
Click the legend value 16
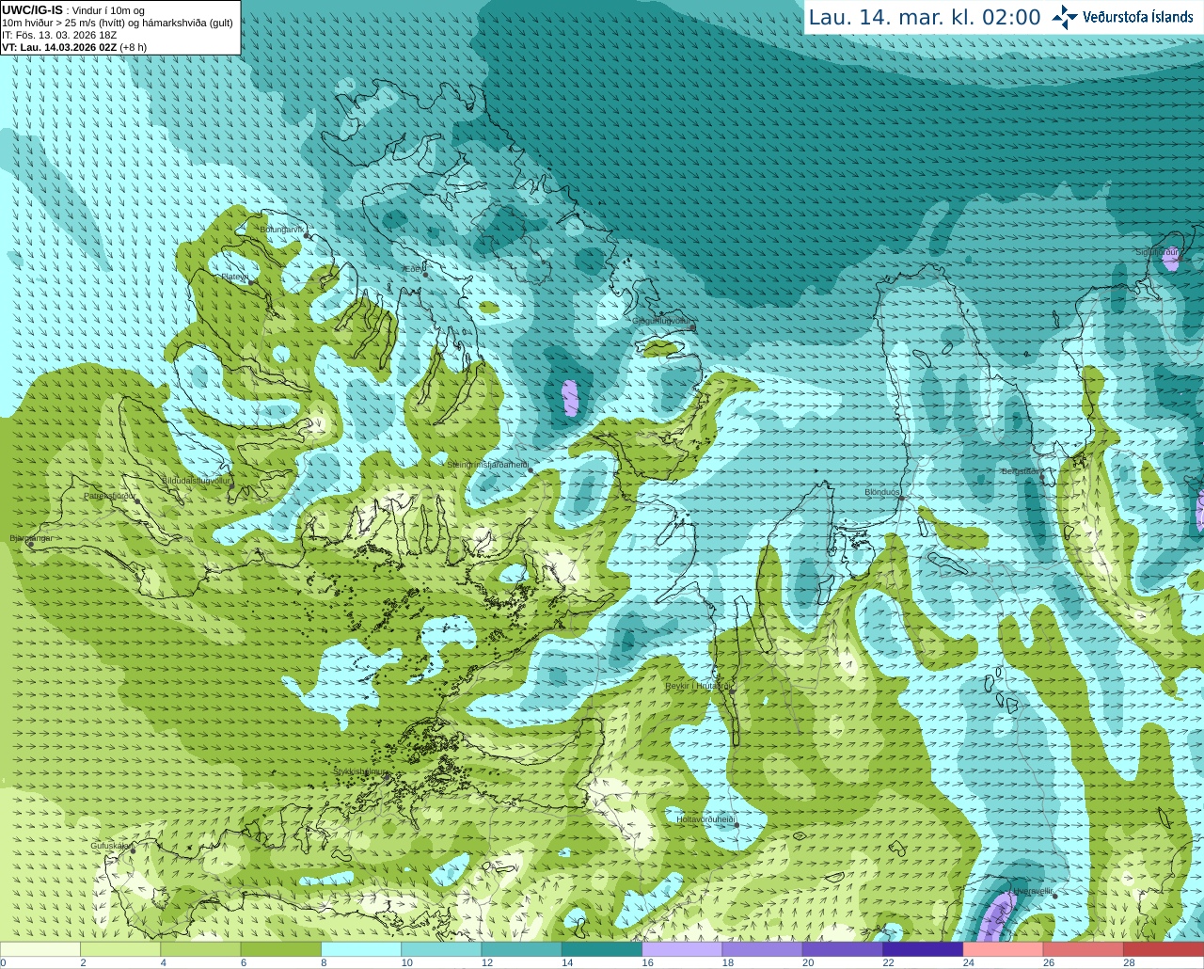coord(648,962)
